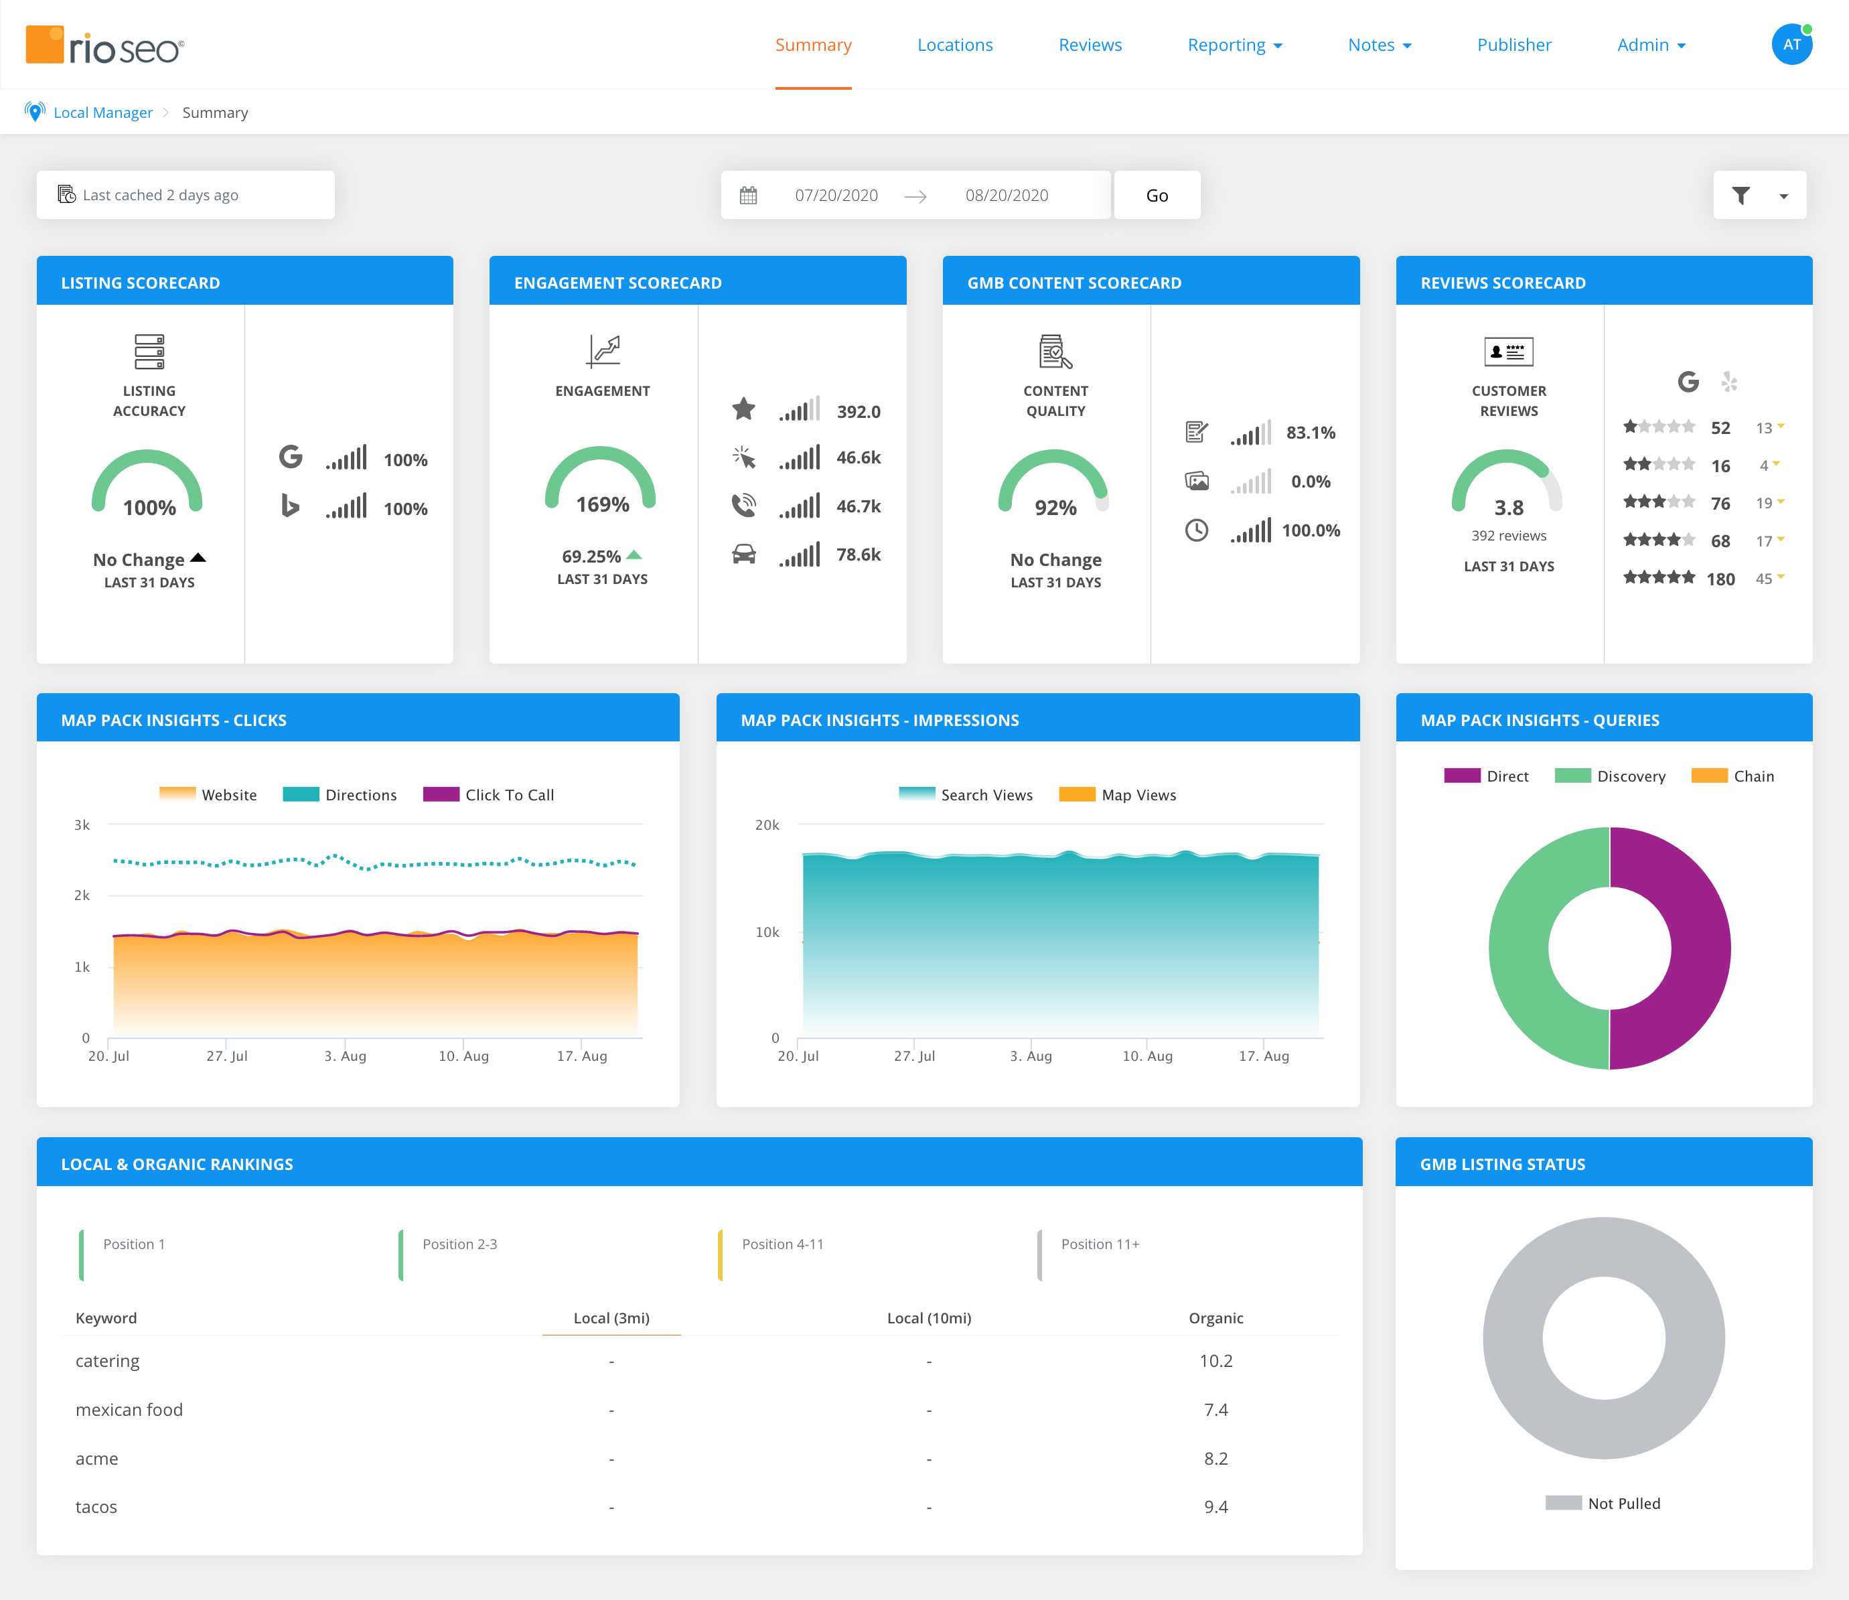Image resolution: width=1849 pixels, height=1600 pixels.
Task: Click the Go button
Action: coord(1156,195)
